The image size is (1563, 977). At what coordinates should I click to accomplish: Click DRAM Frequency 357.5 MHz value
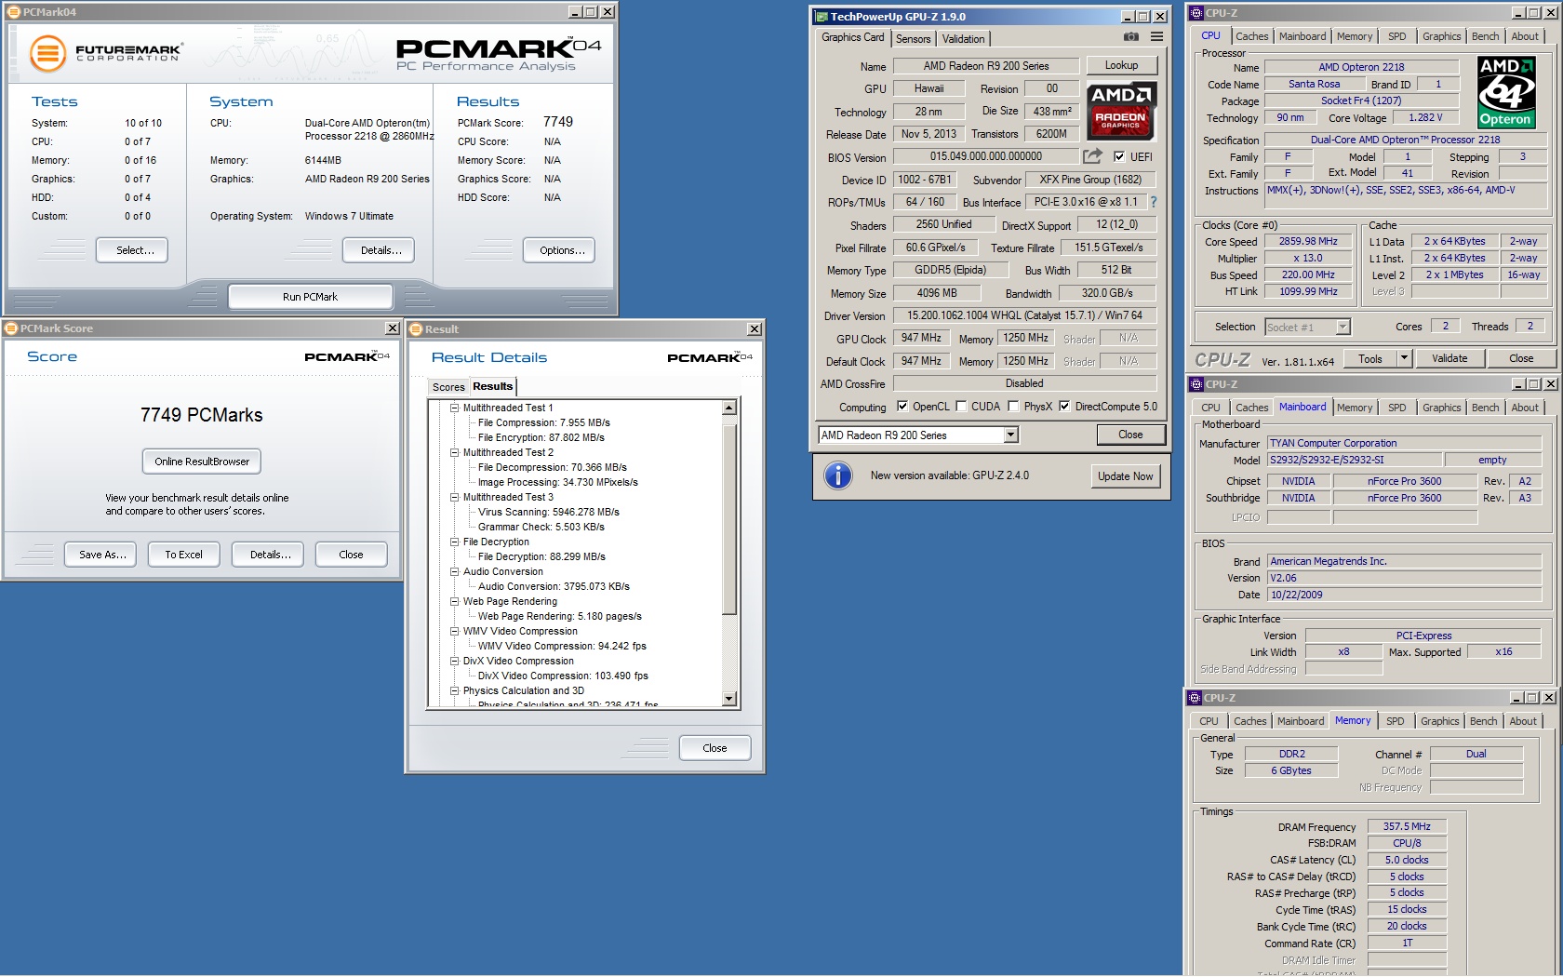point(1406,826)
